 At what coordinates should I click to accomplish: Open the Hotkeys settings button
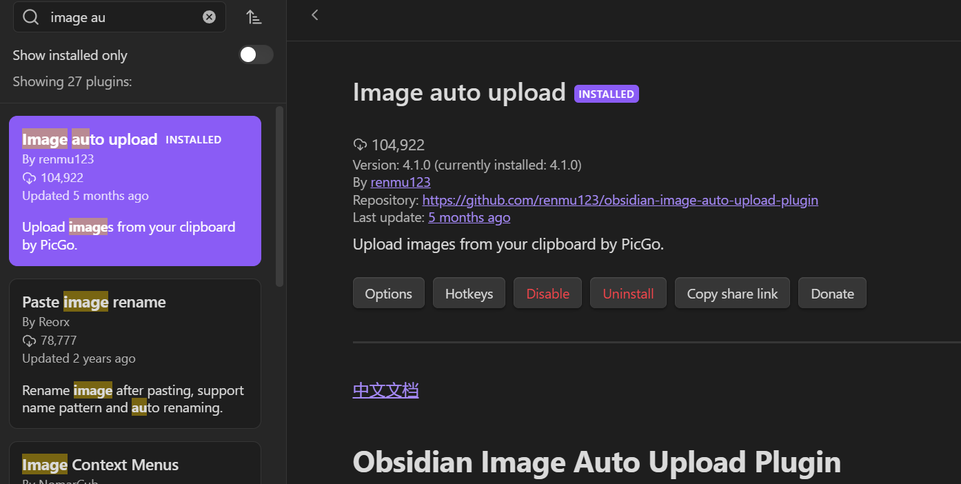[x=469, y=294]
